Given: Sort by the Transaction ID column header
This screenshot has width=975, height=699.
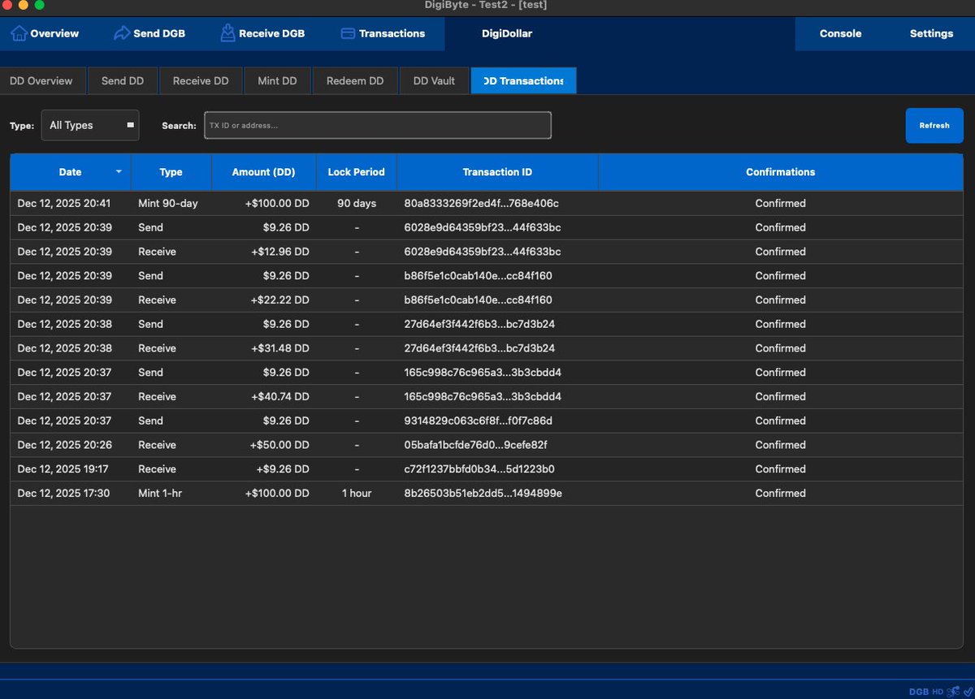Looking at the screenshot, I should tap(498, 172).
